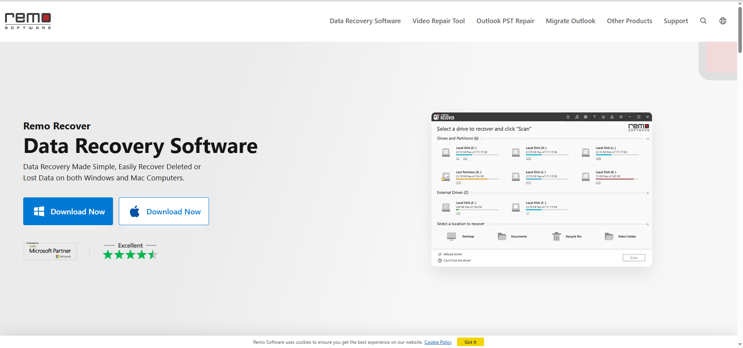
Task: Open the Video Repair Tool menu
Action: pyautogui.click(x=438, y=21)
